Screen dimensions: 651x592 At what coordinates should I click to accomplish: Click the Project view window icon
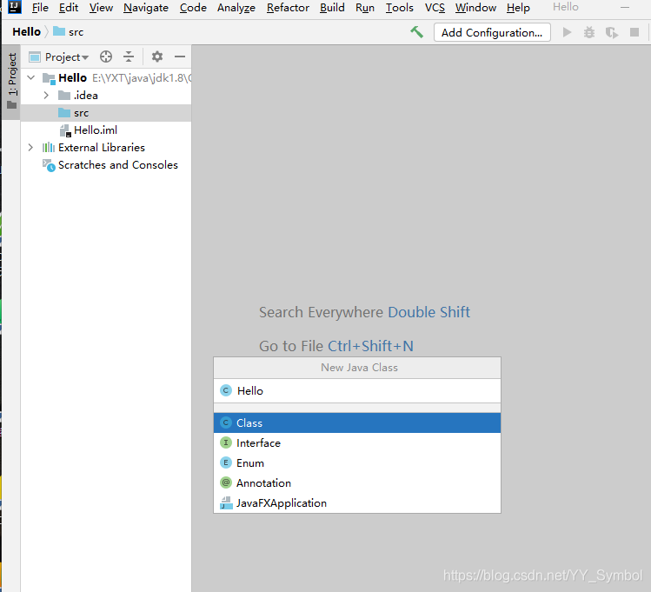tap(35, 57)
